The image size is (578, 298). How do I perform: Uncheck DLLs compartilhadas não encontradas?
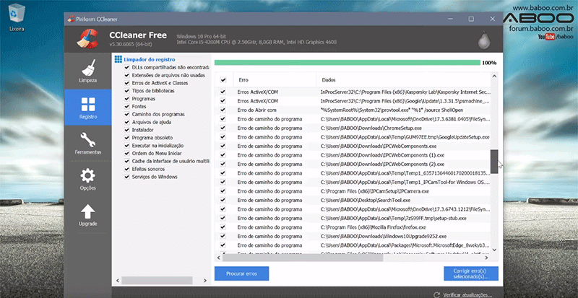click(x=127, y=67)
